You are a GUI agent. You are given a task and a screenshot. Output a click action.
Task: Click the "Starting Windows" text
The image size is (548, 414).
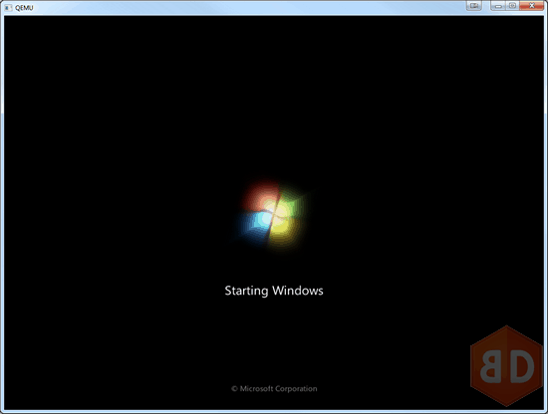[274, 291]
